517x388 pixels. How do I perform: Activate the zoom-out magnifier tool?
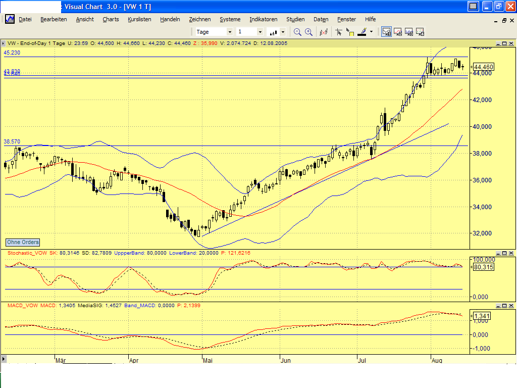point(296,31)
